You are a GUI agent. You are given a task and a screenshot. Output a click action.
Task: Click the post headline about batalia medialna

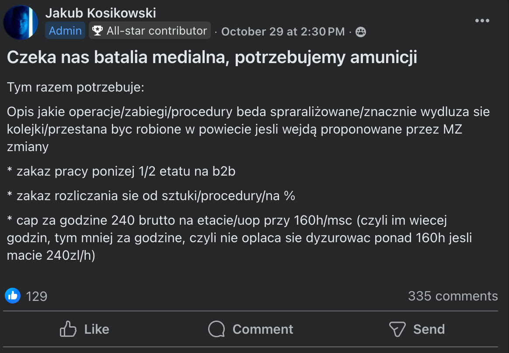[x=212, y=58]
